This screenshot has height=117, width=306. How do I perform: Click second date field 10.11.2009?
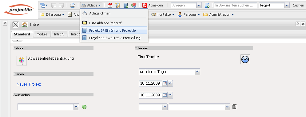pos(151,95)
